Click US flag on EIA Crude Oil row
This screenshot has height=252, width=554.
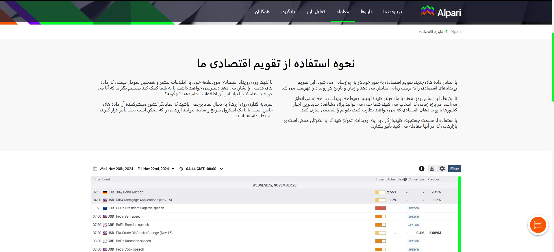(x=105, y=233)
